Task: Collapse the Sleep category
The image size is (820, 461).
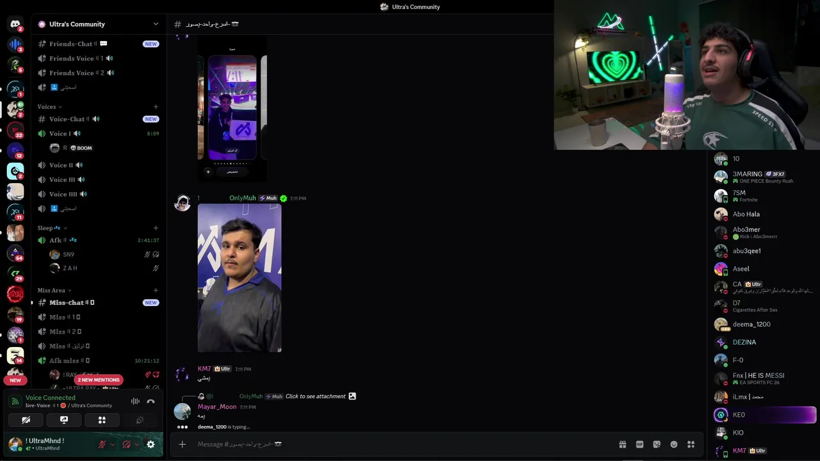Action: pyautogui.click(x=51, y=228)
